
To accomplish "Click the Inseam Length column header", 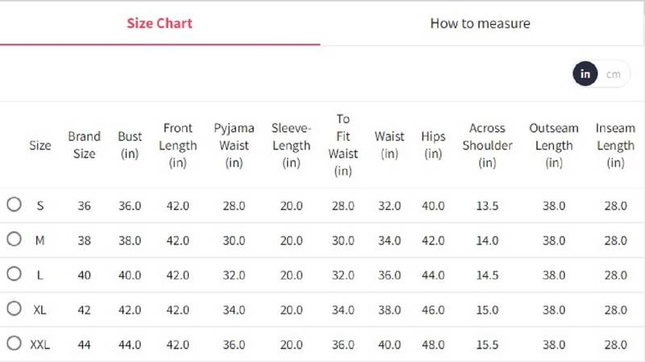I will [615, 145].
